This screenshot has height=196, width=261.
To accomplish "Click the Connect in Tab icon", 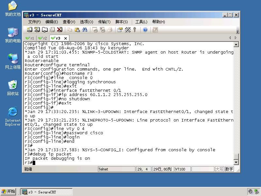I will click(x=45, y=30).
